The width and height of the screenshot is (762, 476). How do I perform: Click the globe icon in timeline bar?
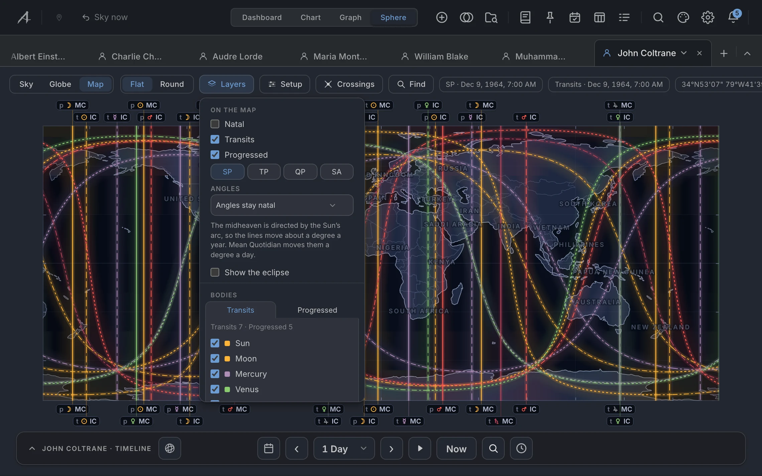click(170, 448)
